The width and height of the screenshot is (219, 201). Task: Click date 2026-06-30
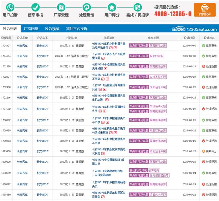[x=189, y=56]
